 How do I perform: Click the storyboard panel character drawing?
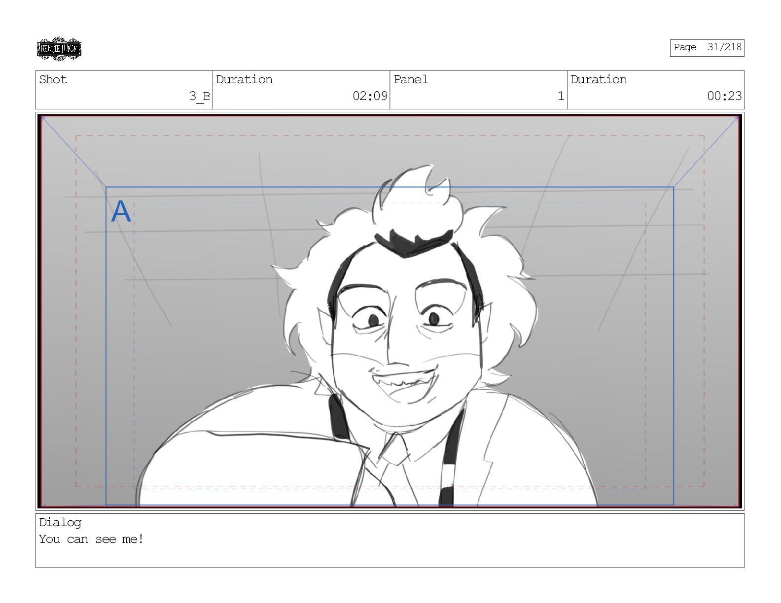click(367, 335)
